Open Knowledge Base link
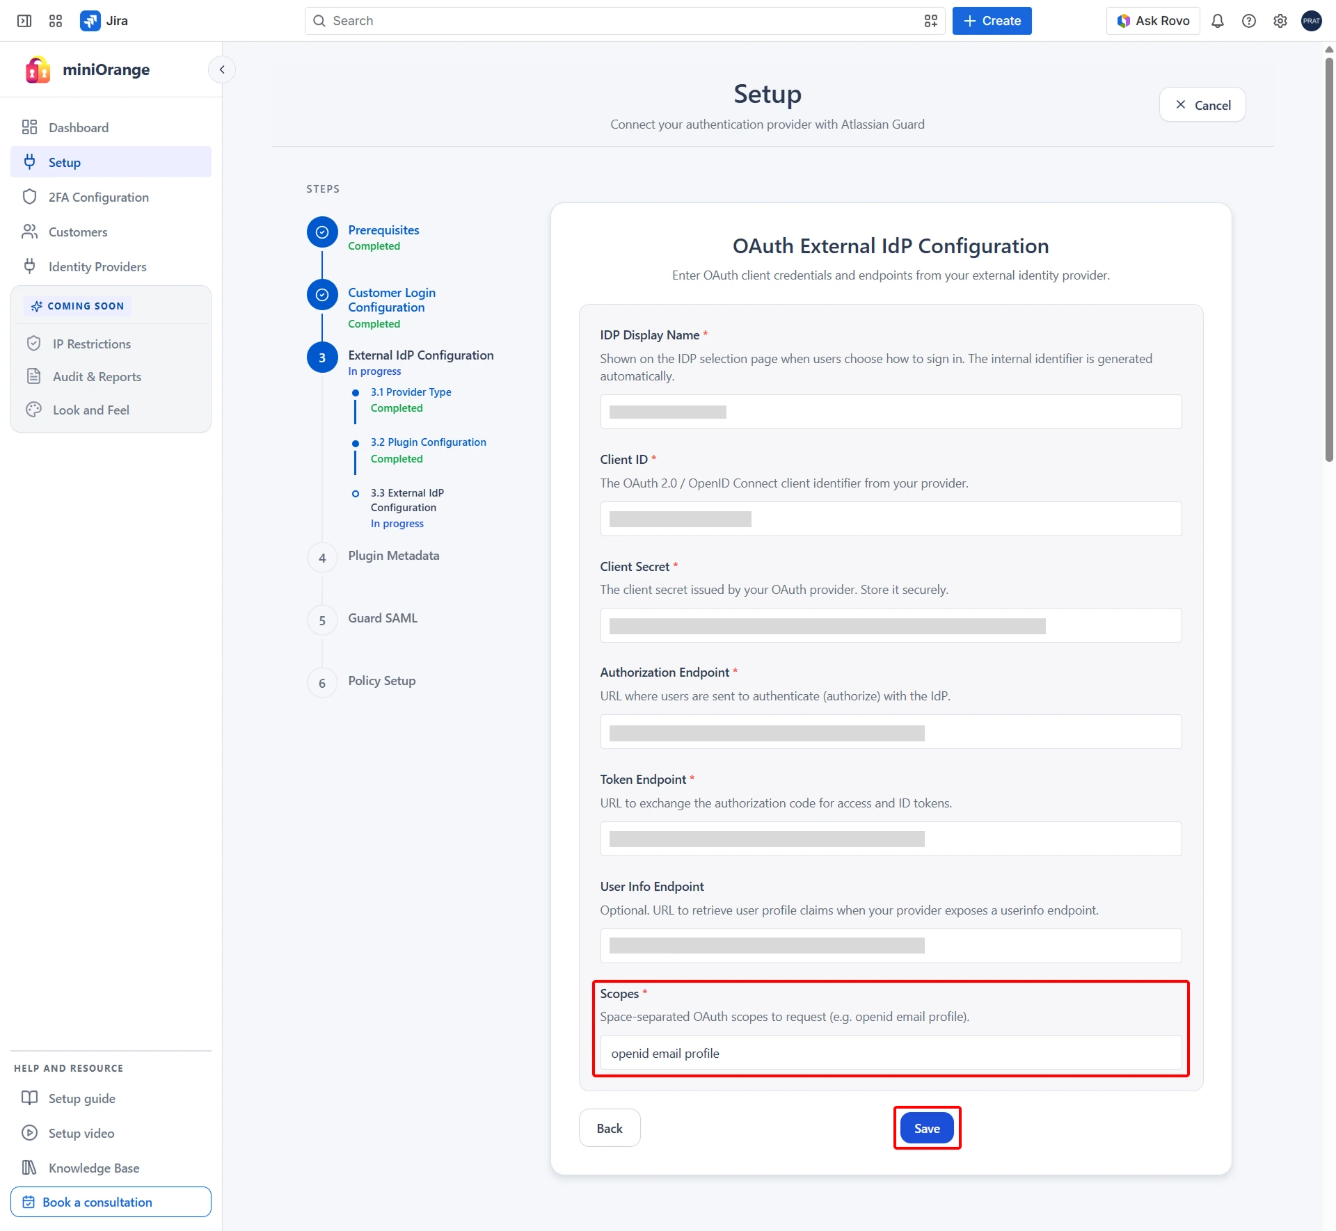 coord(111,1168)
